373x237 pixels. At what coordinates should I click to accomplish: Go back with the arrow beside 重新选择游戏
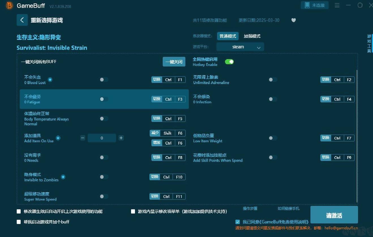click(x=22, y=20)
